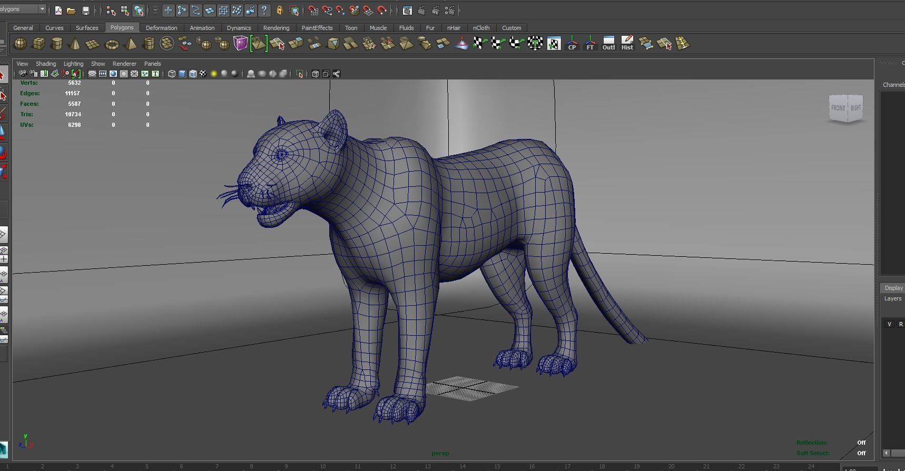Click the IPR render icon
Image resolution: width=905 pixels, height=471 pixels.
tap(436, 10)
